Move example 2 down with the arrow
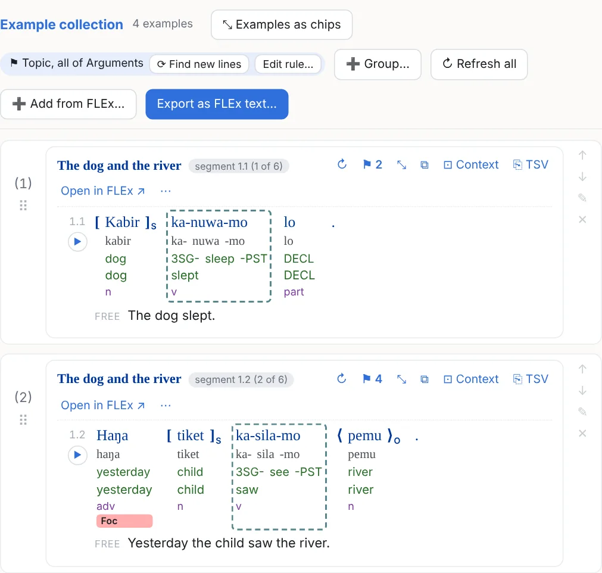Viewport: 602px width, 573px height. (x=582, y=391)
